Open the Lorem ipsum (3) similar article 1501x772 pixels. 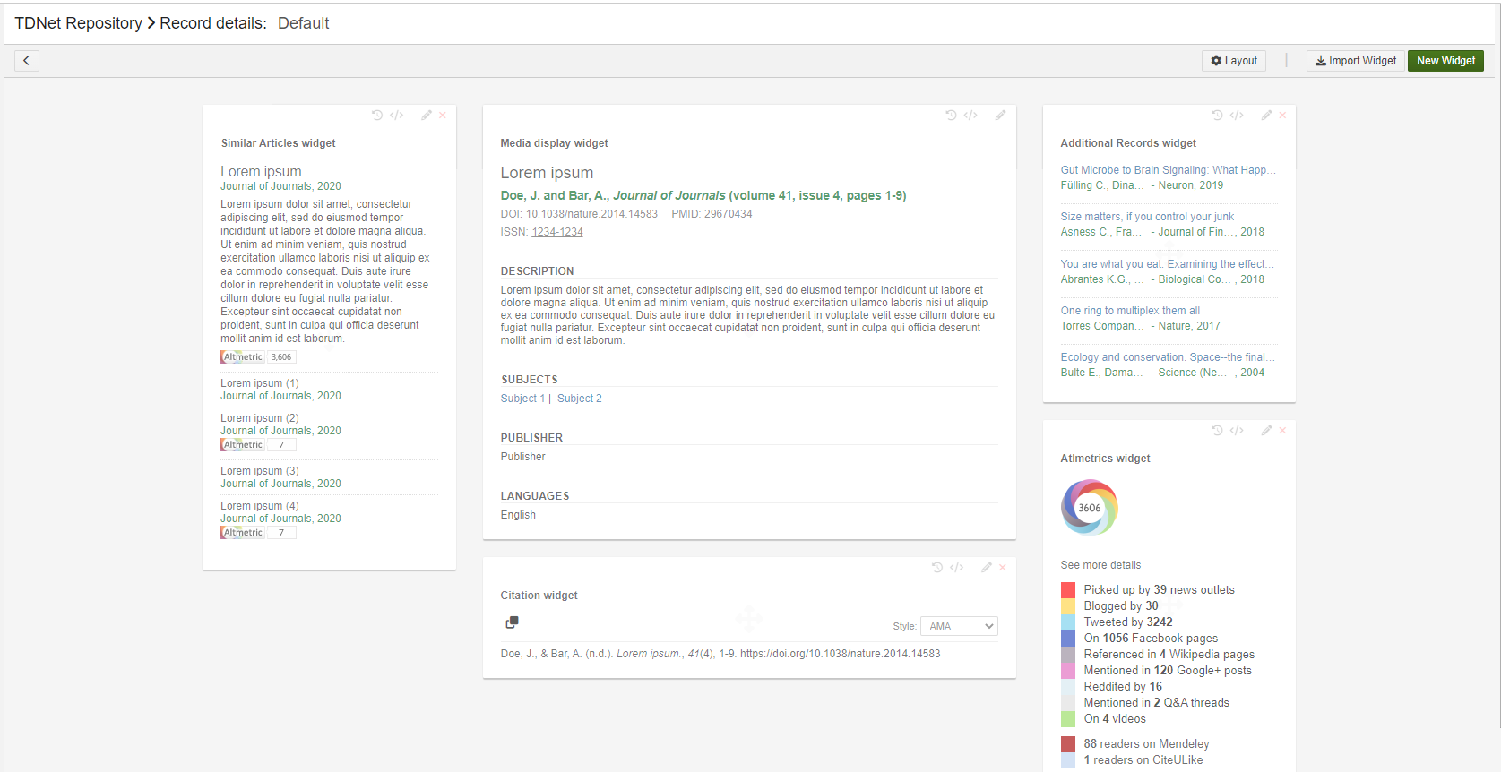[260, 471]
